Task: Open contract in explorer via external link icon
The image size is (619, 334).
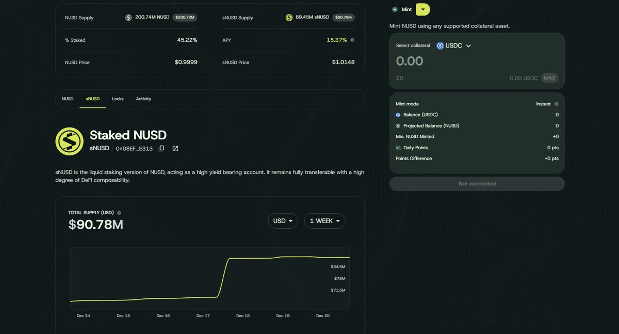Action: (x=175, y=148)
